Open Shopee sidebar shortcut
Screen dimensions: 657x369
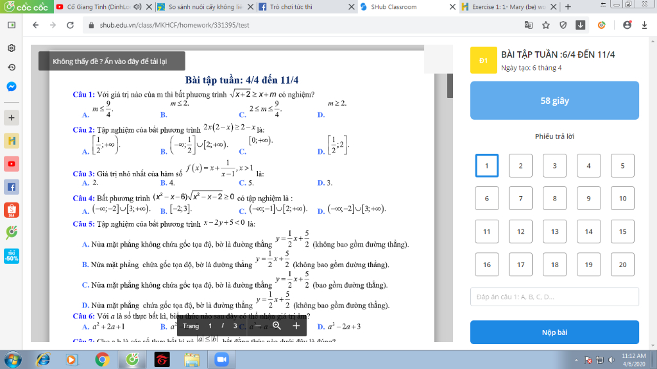point(12,209)
